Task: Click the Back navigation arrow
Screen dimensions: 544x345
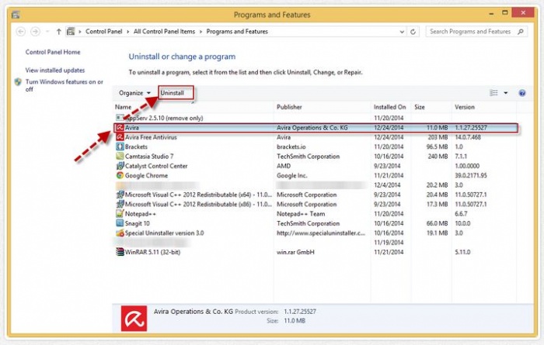Action: click(21, 32)
